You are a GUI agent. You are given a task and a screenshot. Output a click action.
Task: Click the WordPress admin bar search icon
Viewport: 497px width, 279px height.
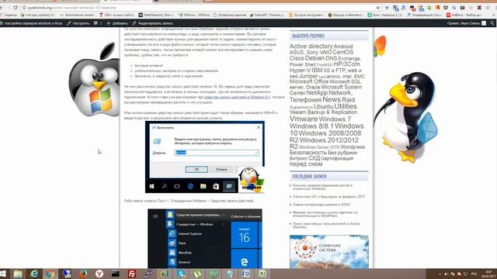[492, 23]
